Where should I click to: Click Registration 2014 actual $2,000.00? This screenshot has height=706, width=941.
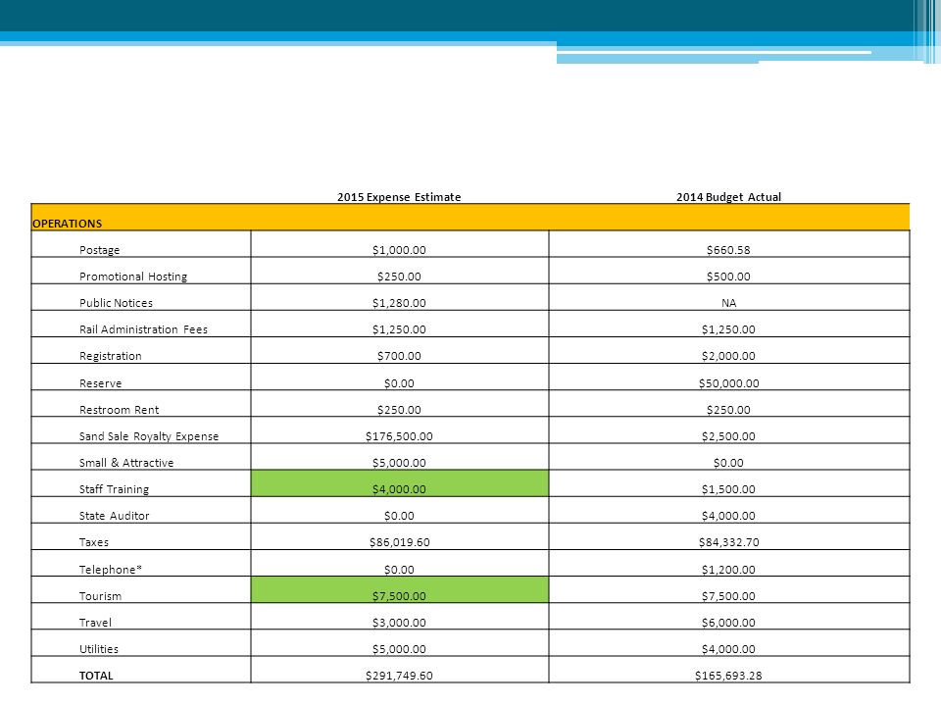728,355
